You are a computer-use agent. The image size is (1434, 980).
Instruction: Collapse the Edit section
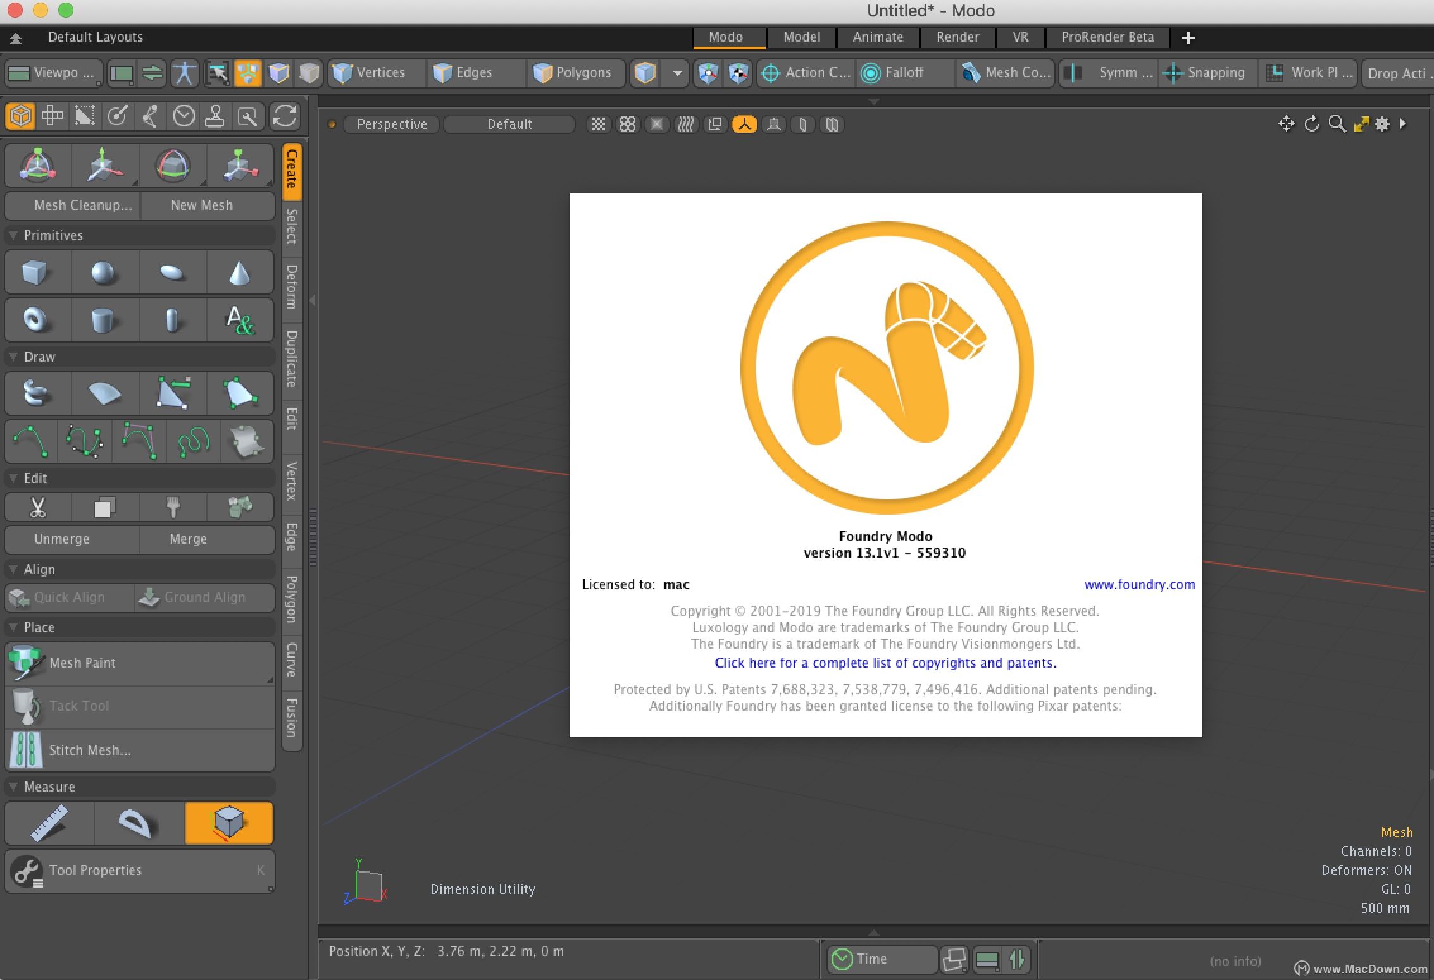[13, 479]
